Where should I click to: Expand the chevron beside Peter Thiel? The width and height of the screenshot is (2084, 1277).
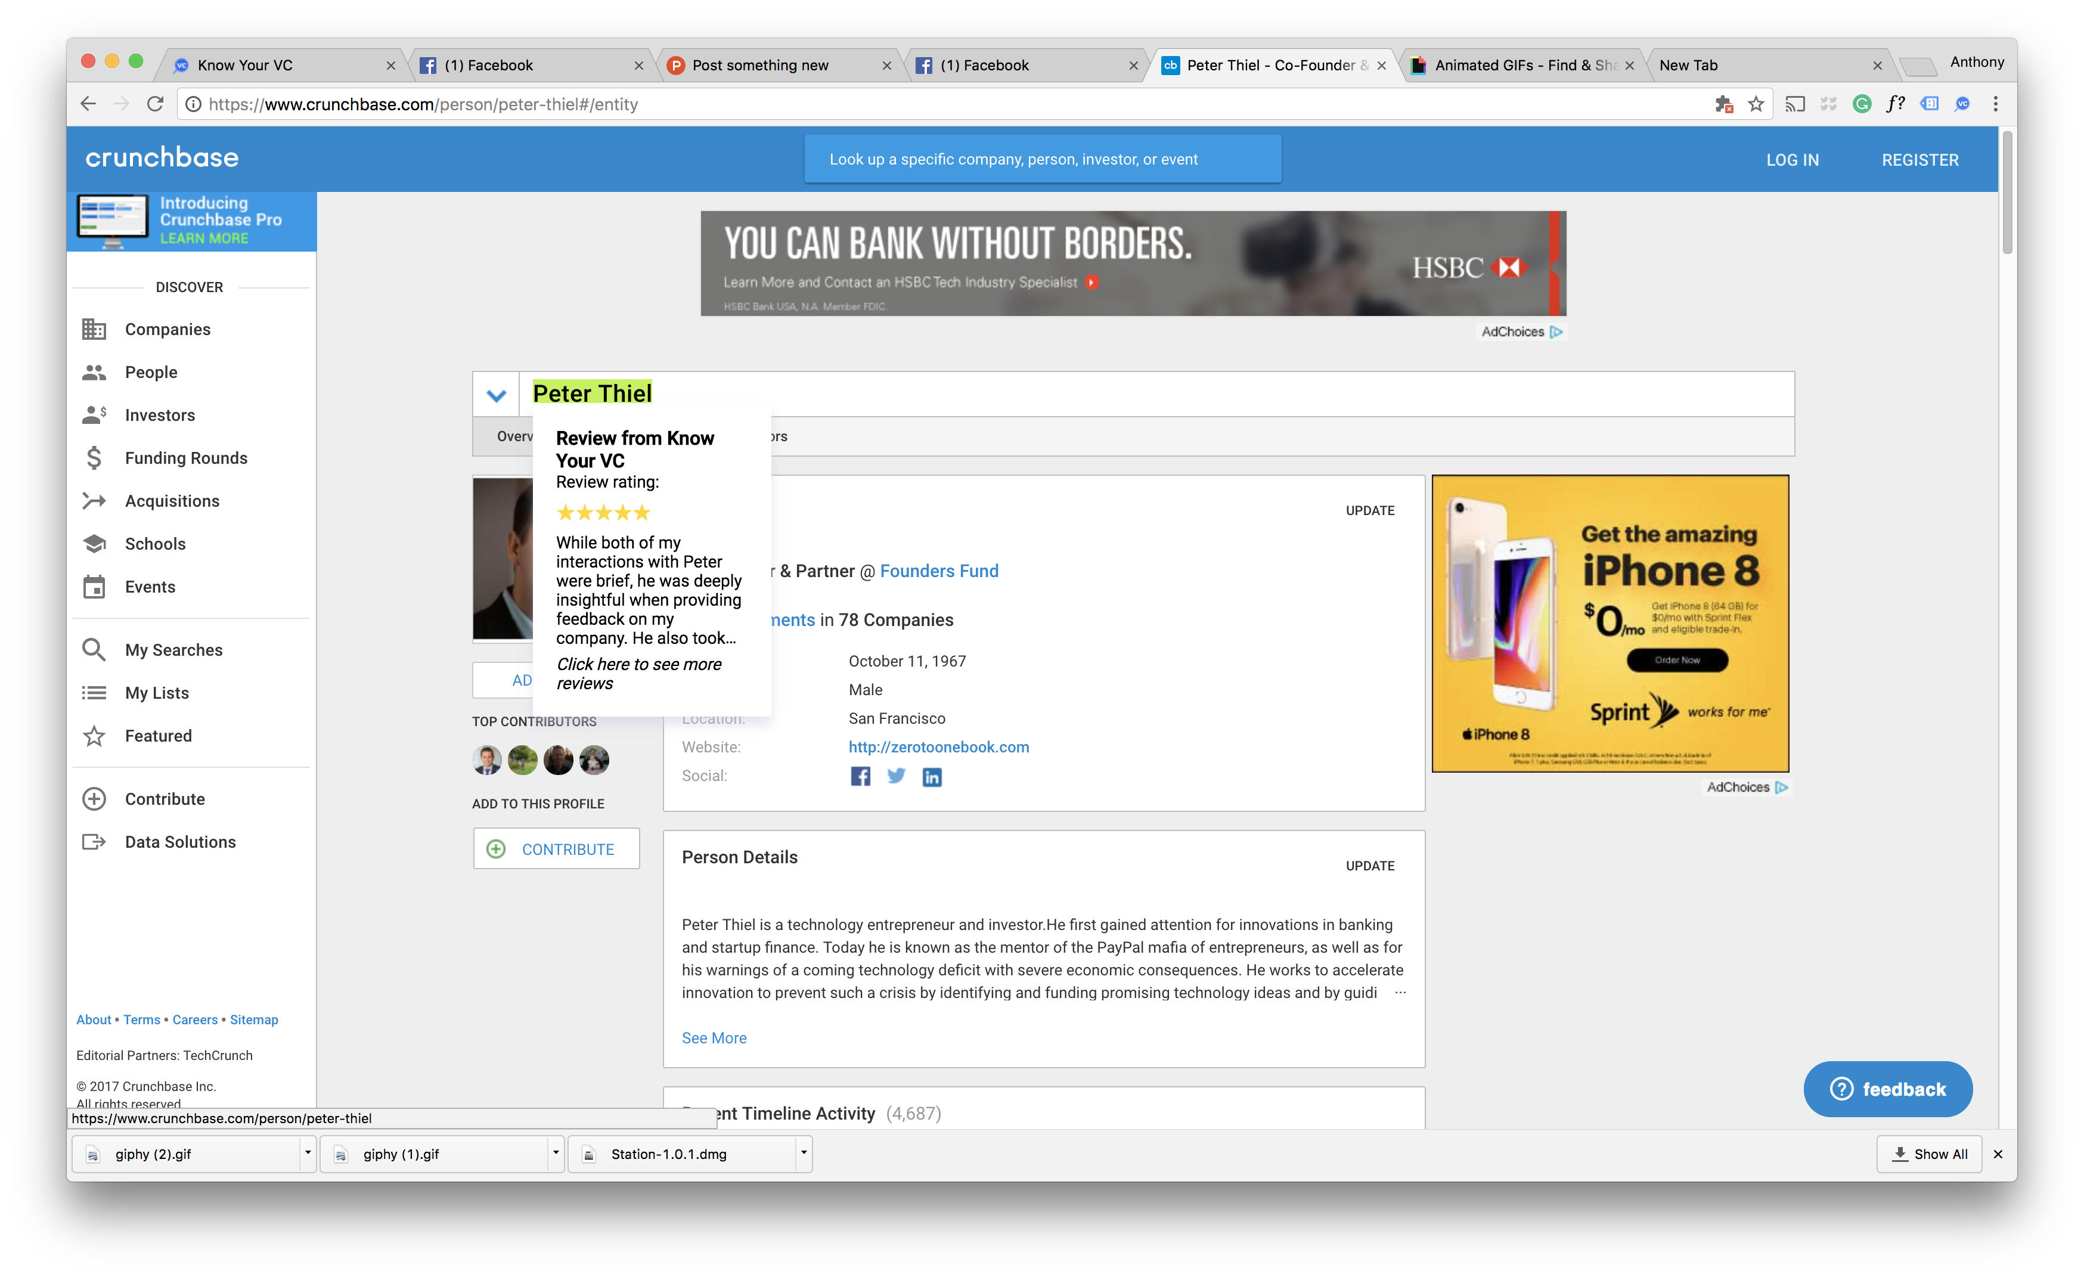[495, 395]
